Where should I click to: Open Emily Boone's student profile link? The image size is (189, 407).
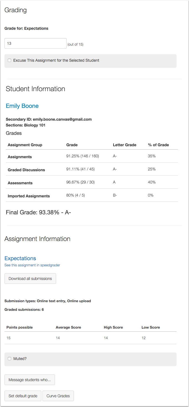22,106
